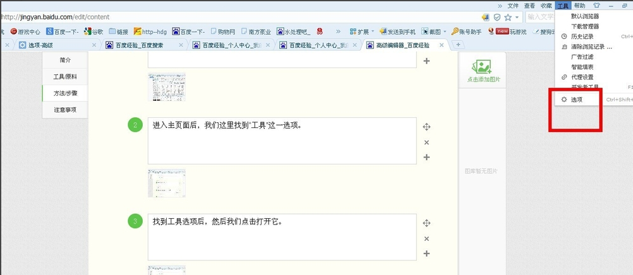Expand bookmarks bar overflow chevron
This screenshot has width=633, height=275.
[x=339, y=32]
